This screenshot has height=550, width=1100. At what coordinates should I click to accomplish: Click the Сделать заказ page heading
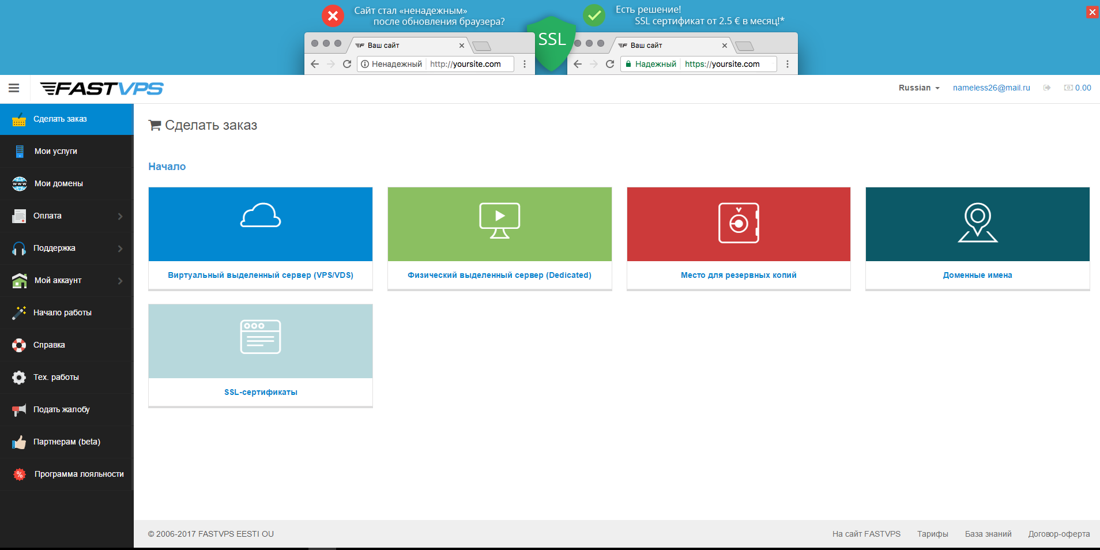[x=211, y=125]
